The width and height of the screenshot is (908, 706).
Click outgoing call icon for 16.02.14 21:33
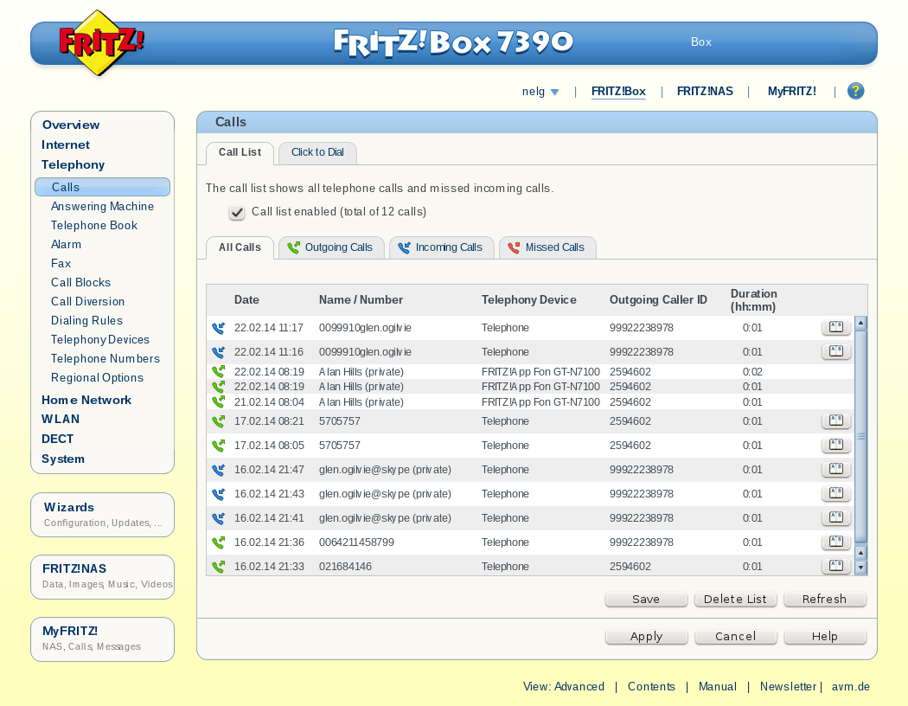[x=218, y=567]
